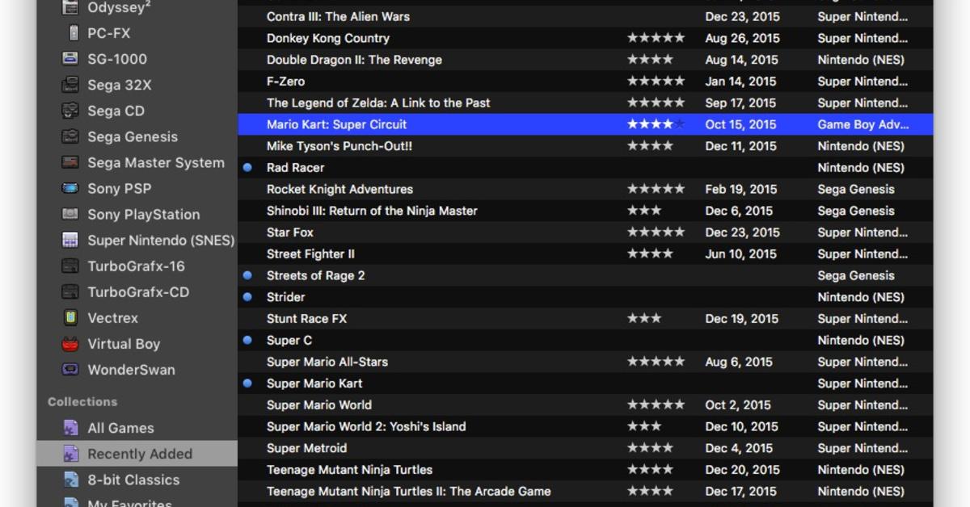Click the 8-bit Classics collection icon

pos(72,480)
